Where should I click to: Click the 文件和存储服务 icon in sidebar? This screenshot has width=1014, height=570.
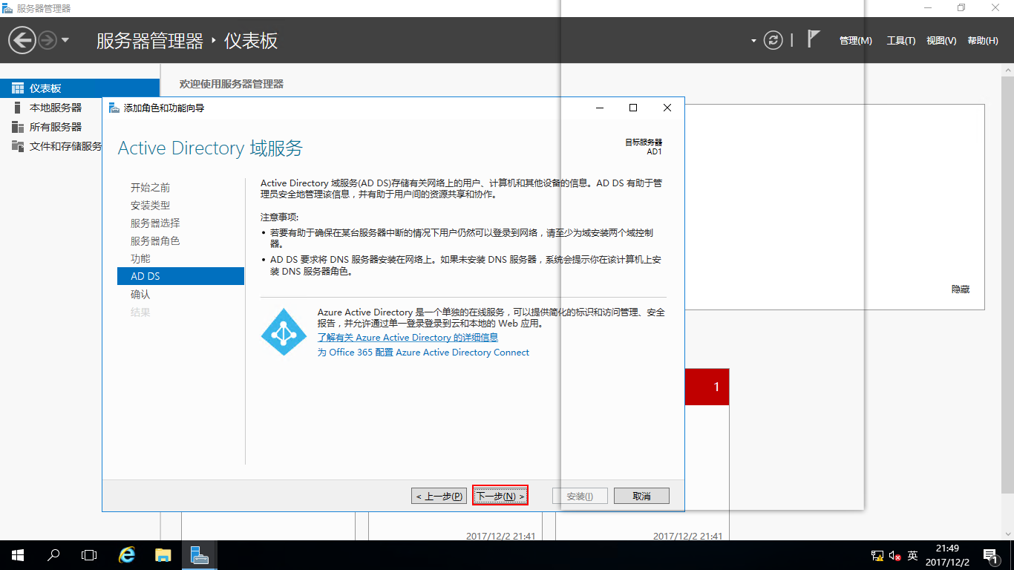click(x=18, y=146)
